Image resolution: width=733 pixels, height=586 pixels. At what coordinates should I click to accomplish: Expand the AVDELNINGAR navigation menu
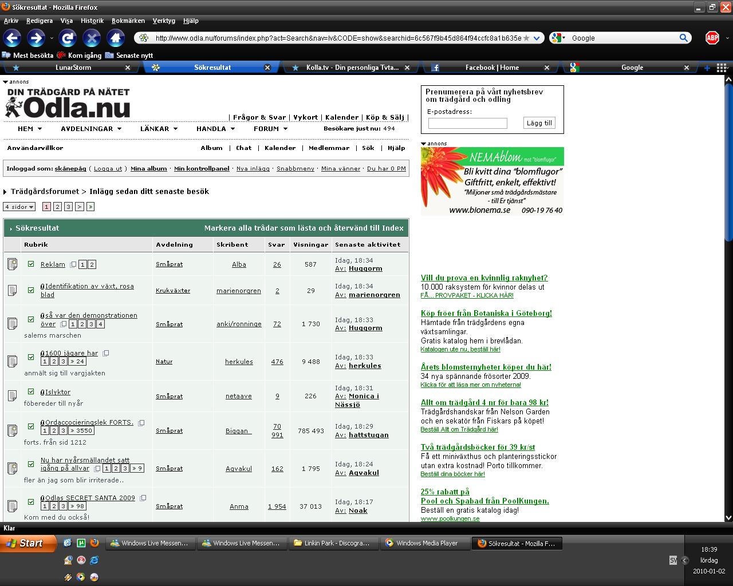pos(91,129)
